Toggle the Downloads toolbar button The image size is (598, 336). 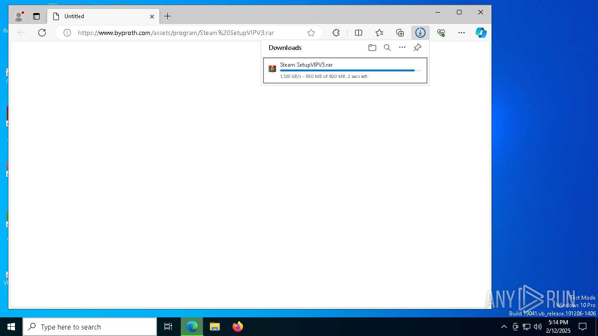[x=420, y=33]
